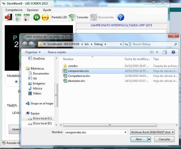Select OneDrive in the navigation pane
Viewport: 181px width, 149px height.
[x=36, y=58]
